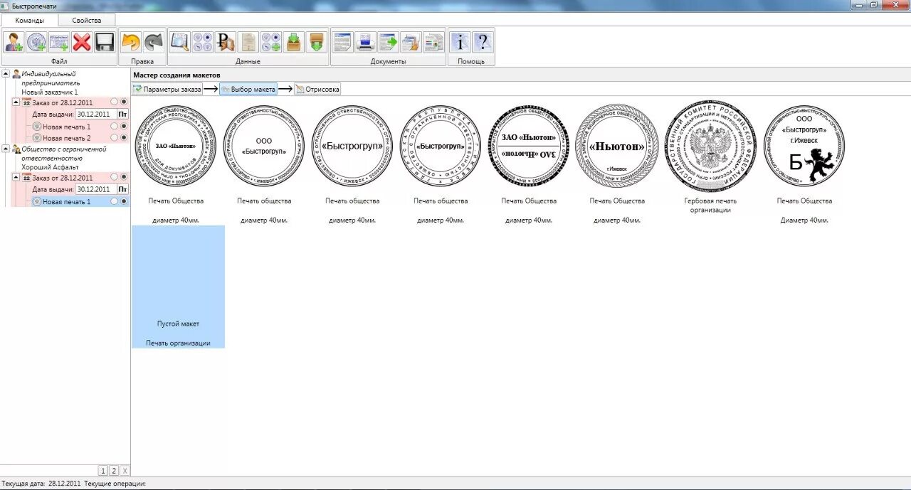Viewport: 911px width, 490px height.
Task: Select the filled radio on Новая печать 1 under Новый заказчик 1
Action: 124,126
